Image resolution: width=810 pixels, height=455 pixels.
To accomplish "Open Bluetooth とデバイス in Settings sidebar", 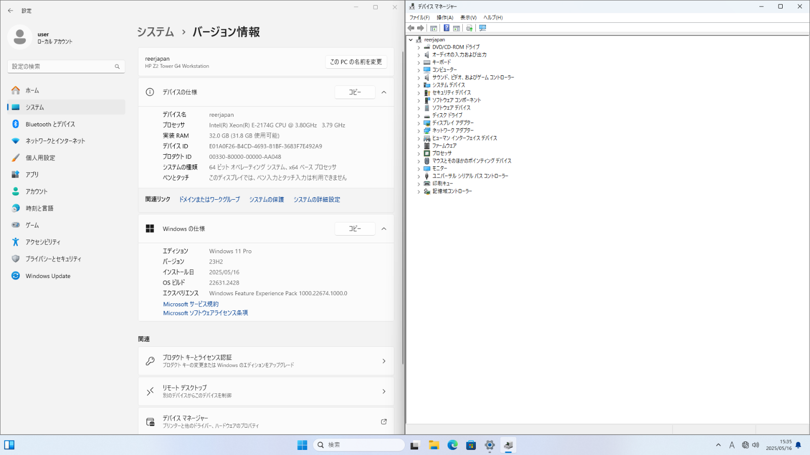I will (x=66, y=124).
